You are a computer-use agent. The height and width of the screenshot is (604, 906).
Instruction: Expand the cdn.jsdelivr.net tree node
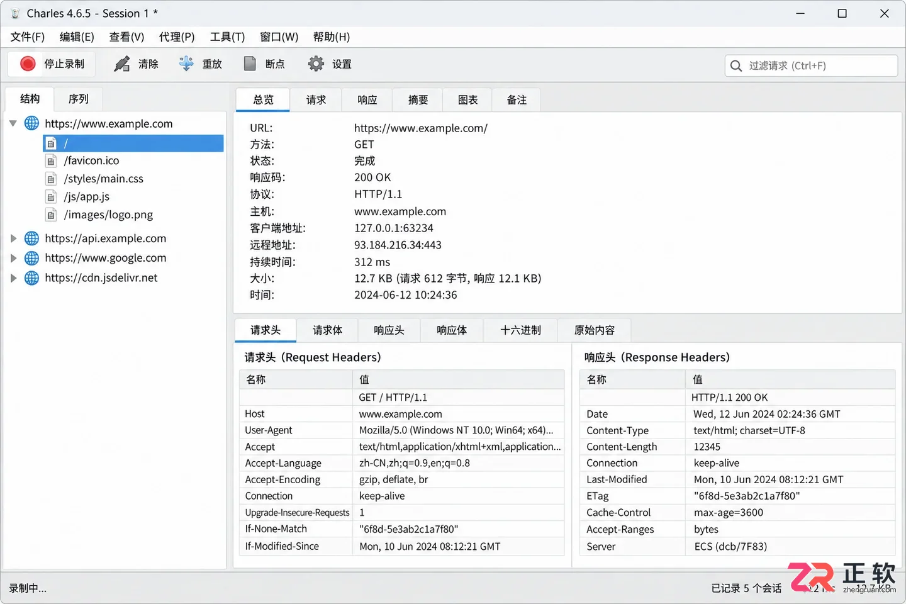point(13,278)
